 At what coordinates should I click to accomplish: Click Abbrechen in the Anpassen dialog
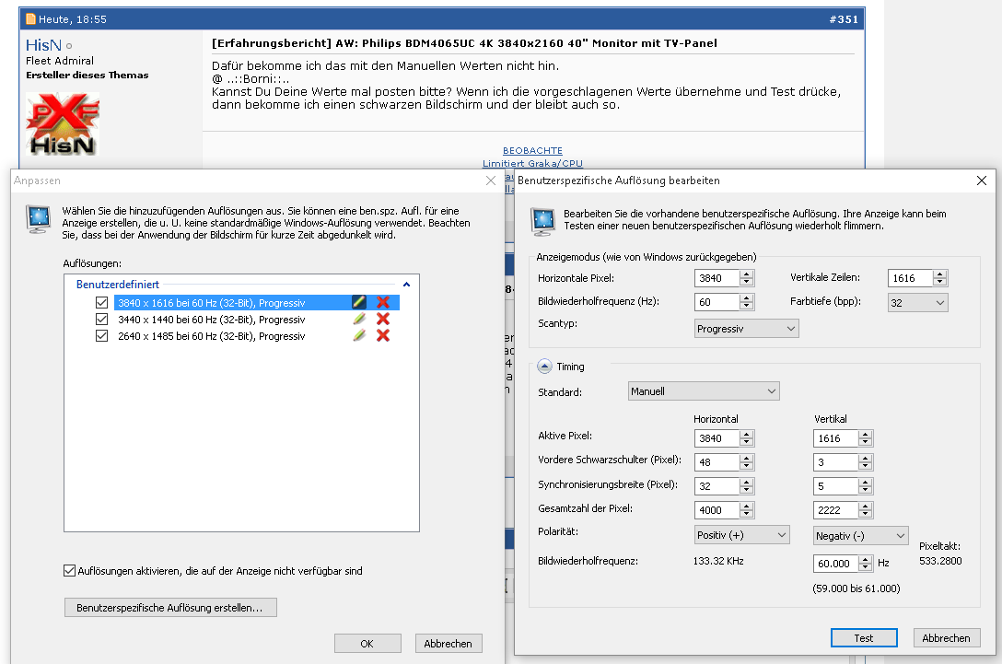tap(449, 644)
